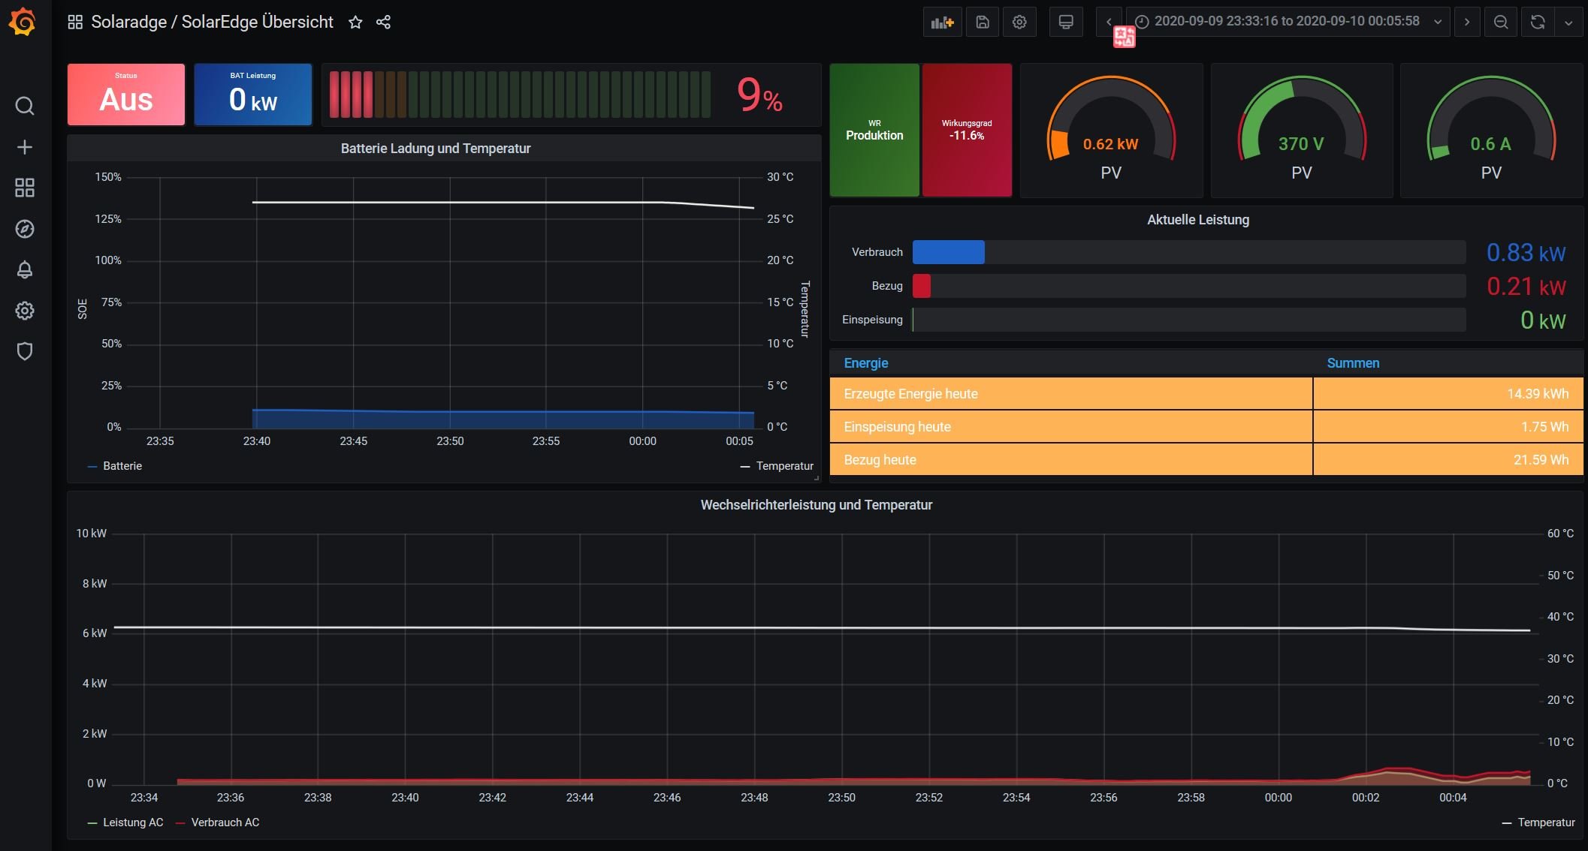Click the Energie column header
The height and width of the screenshot is (851, 1588).
coord(865,363)
